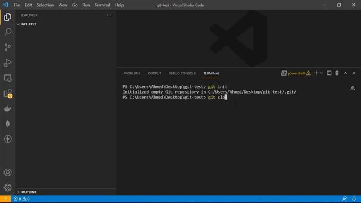The width and height of the screenshot is (361, 203).
Task: Close the VS Code window
Action: (x=354, y=5)
